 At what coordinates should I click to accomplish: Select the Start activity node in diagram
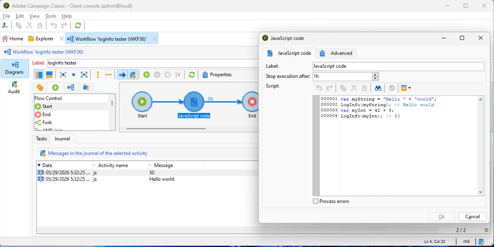pos(142,102)
